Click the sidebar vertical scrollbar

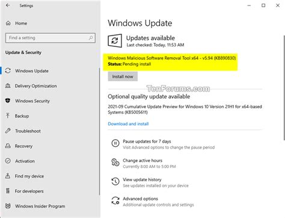pyautogui.click(x=99, y=131)
